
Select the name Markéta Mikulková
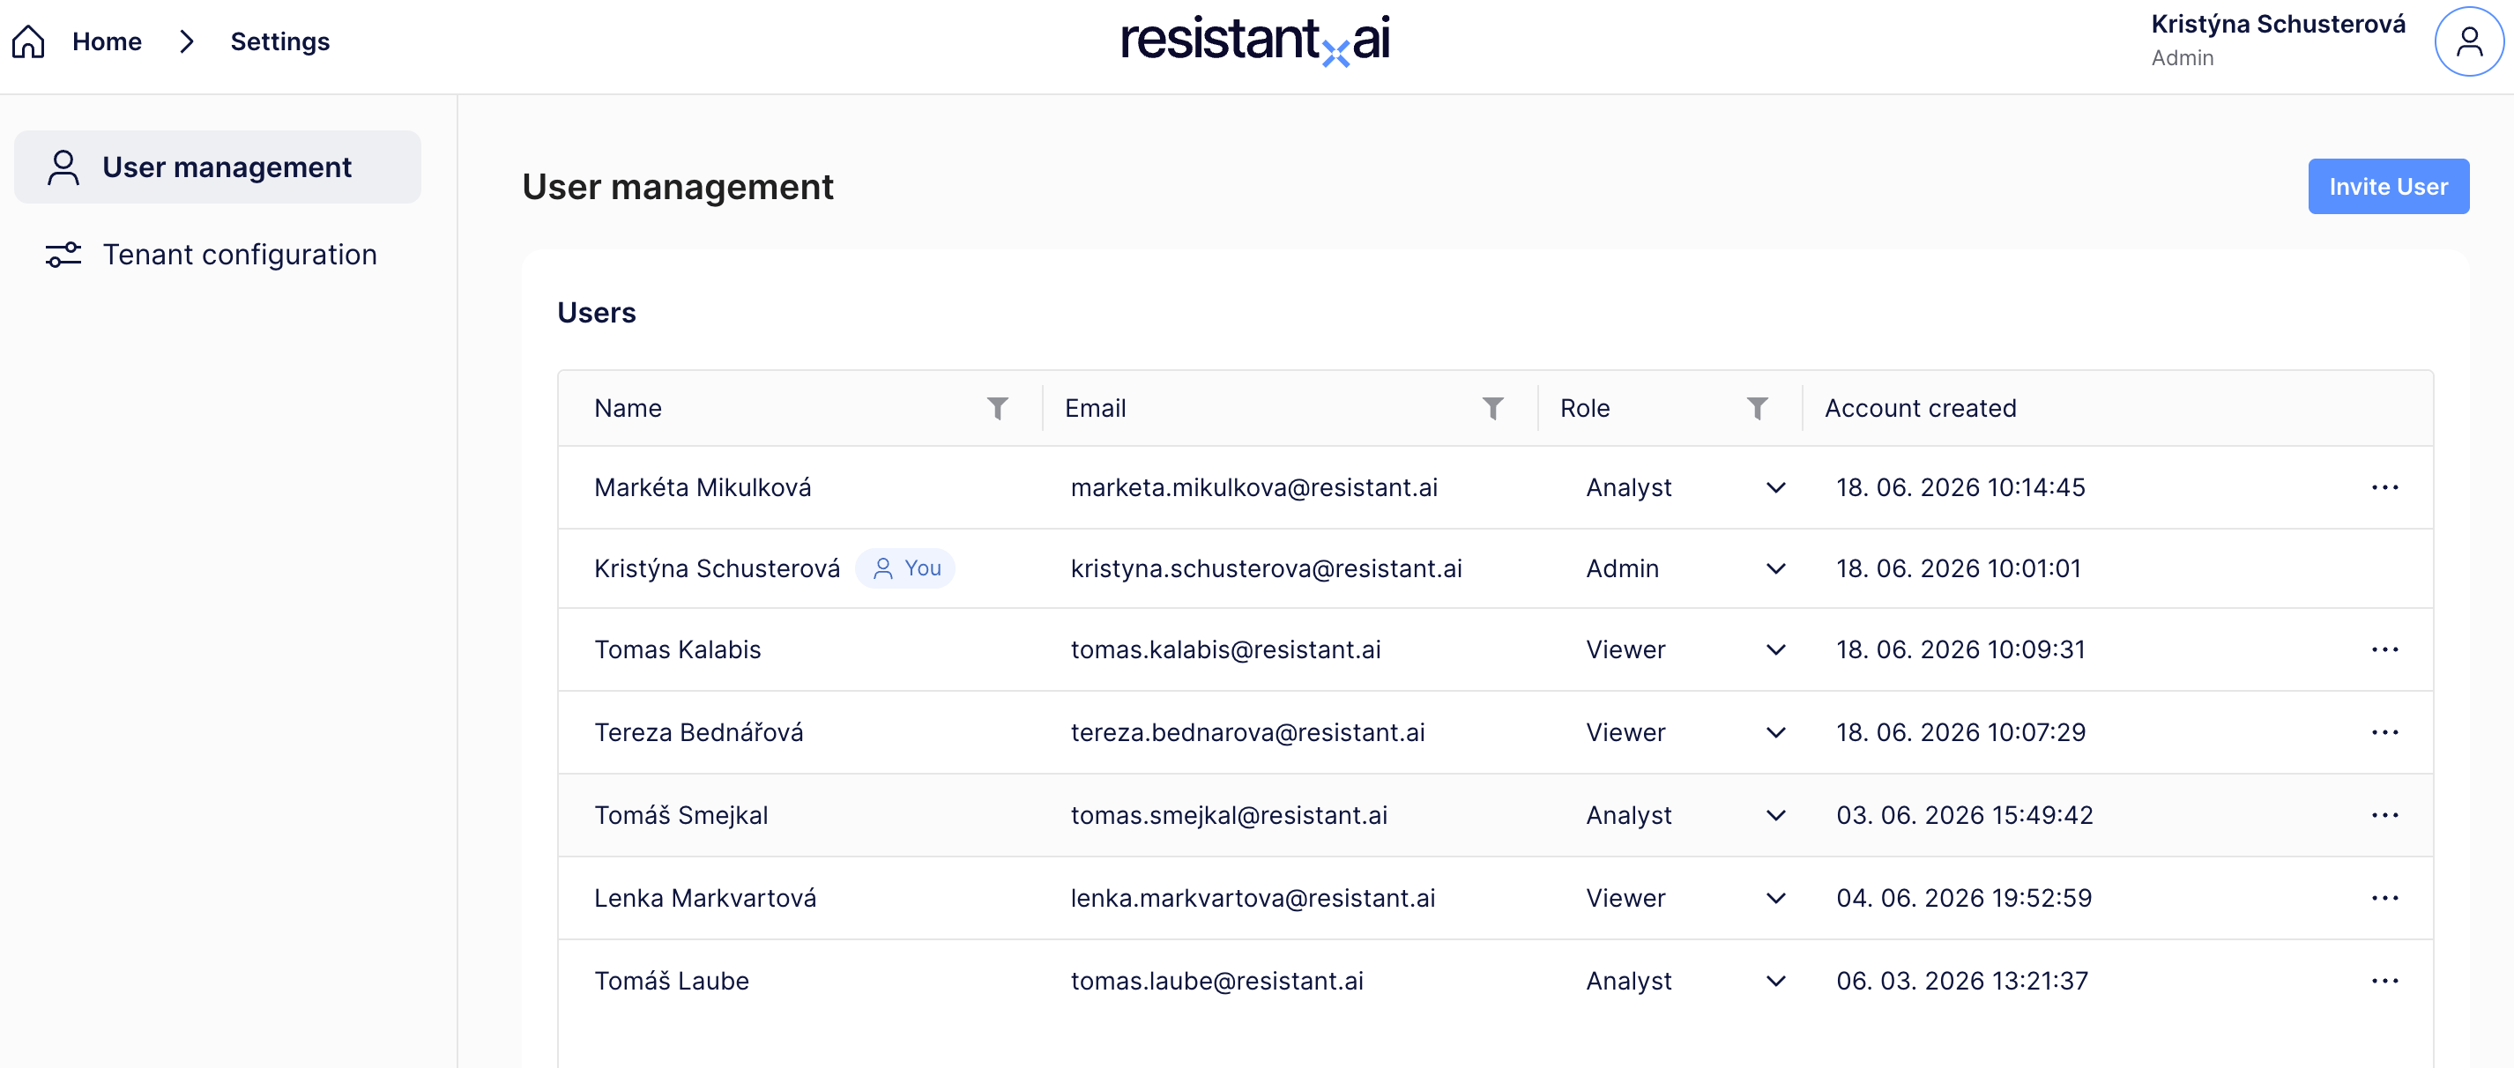[x=703, y=487]
